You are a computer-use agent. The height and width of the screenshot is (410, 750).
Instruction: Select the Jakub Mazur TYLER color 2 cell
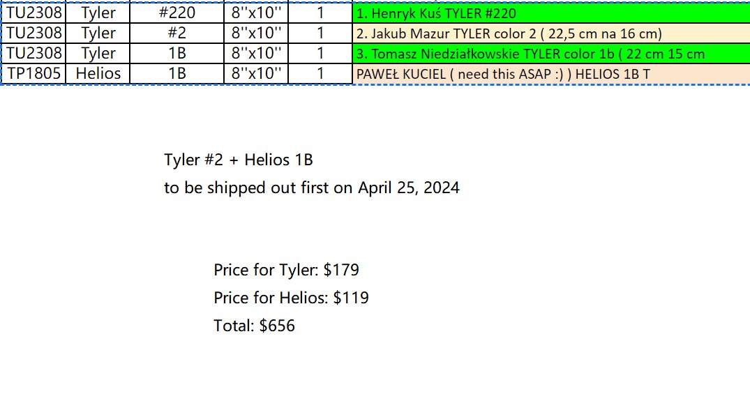coord(551,33)
